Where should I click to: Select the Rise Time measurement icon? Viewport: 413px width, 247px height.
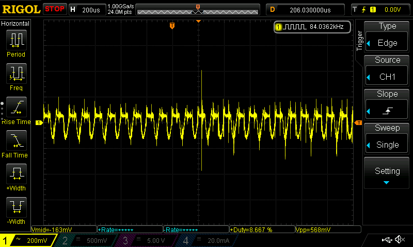pos(17,107)
